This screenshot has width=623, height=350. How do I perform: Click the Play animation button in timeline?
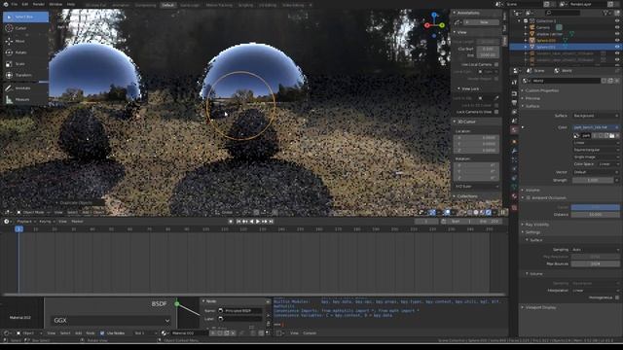(258, 222)
